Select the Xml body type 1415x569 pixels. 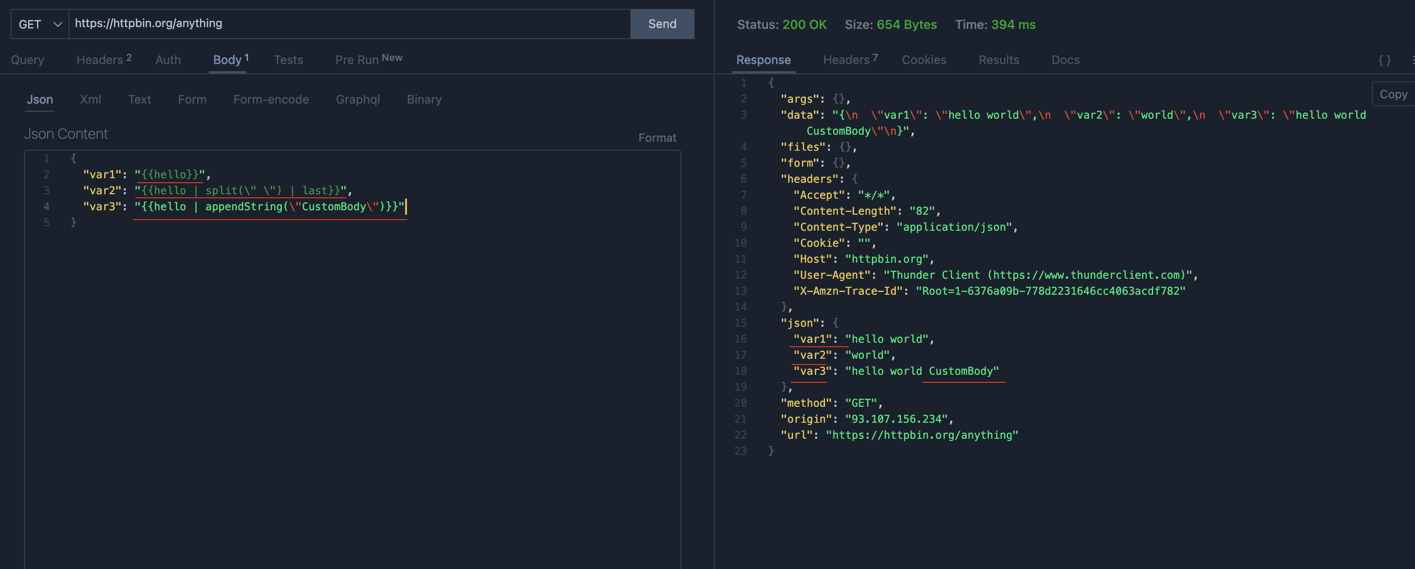(90, 100)
